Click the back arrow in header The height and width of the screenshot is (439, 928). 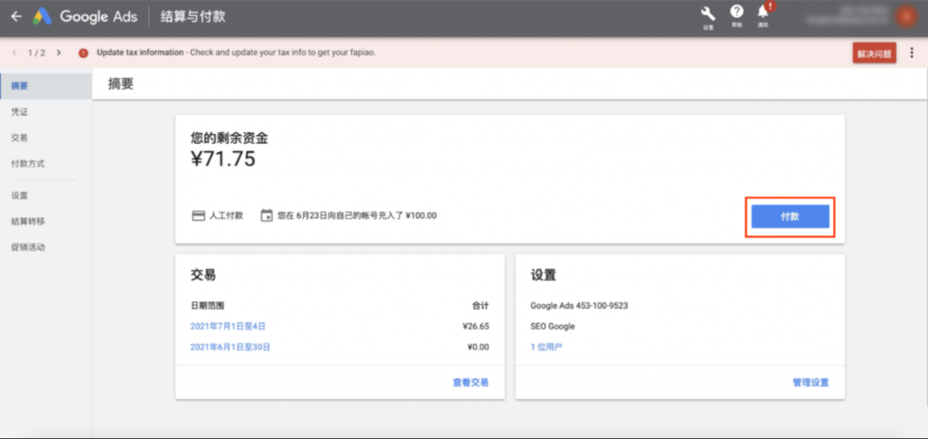coord(15,16)
